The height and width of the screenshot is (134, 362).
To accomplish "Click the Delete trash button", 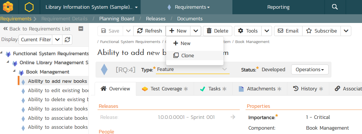I will (218, 31).
